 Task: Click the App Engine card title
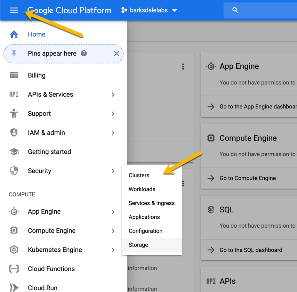point(239,66)
